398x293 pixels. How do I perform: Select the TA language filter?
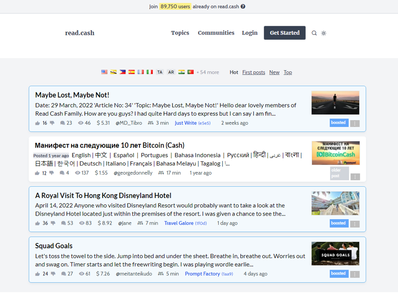[160, 72]
